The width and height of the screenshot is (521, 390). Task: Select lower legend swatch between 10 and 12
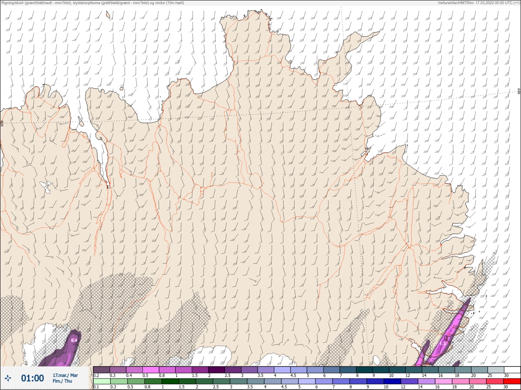pos(392,381)
